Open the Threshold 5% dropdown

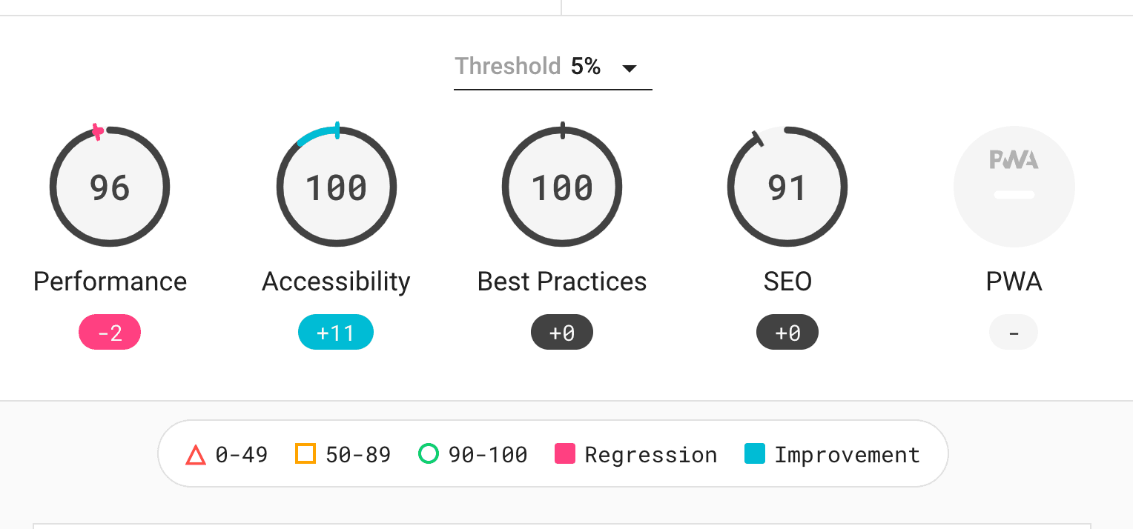click(x=553, y=68)
